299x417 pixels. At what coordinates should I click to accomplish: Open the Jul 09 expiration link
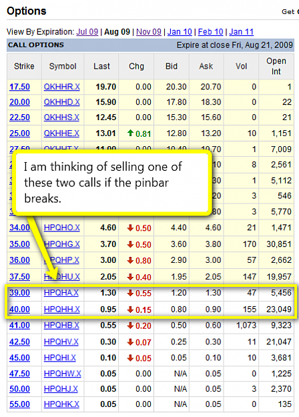[x=87, y=32]
